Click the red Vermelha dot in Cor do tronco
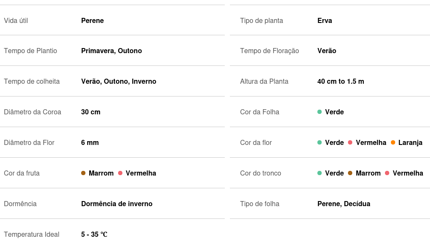The width and height of the screenshot is (430, 241). pos(387,173)
